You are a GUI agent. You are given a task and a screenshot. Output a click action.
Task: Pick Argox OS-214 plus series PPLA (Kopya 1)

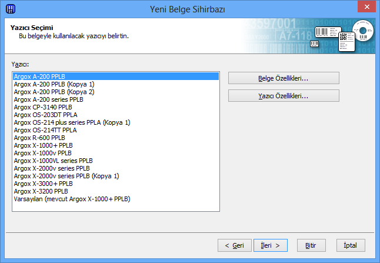72,122
